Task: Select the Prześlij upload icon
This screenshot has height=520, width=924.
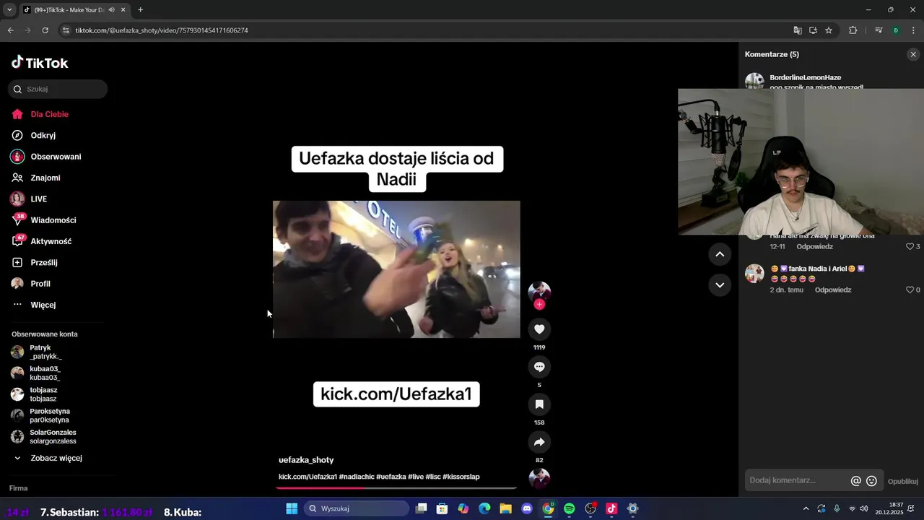Action: 17,262
